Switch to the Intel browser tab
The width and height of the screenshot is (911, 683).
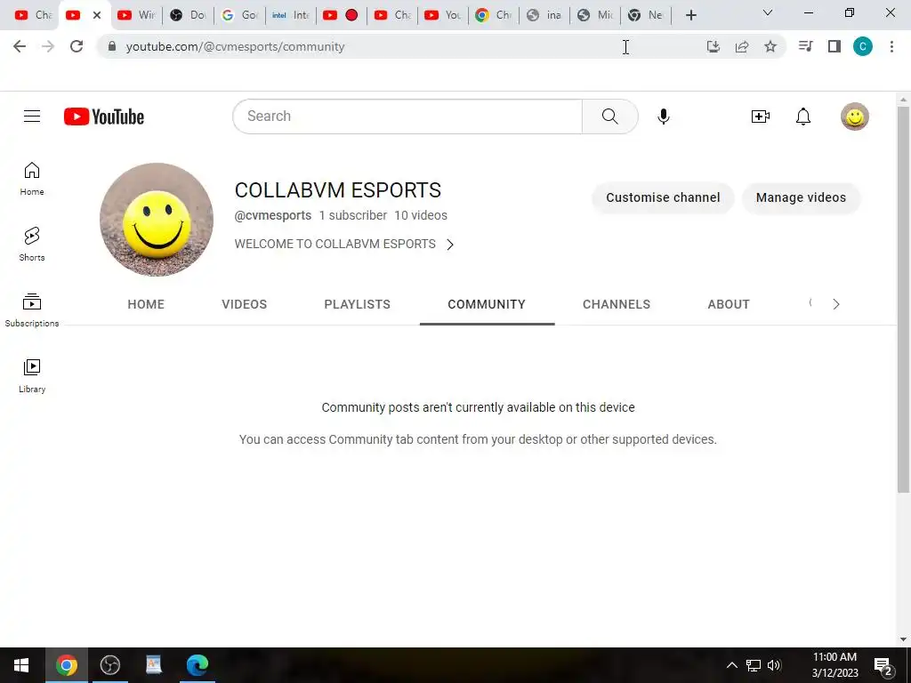tap(291, 15)
